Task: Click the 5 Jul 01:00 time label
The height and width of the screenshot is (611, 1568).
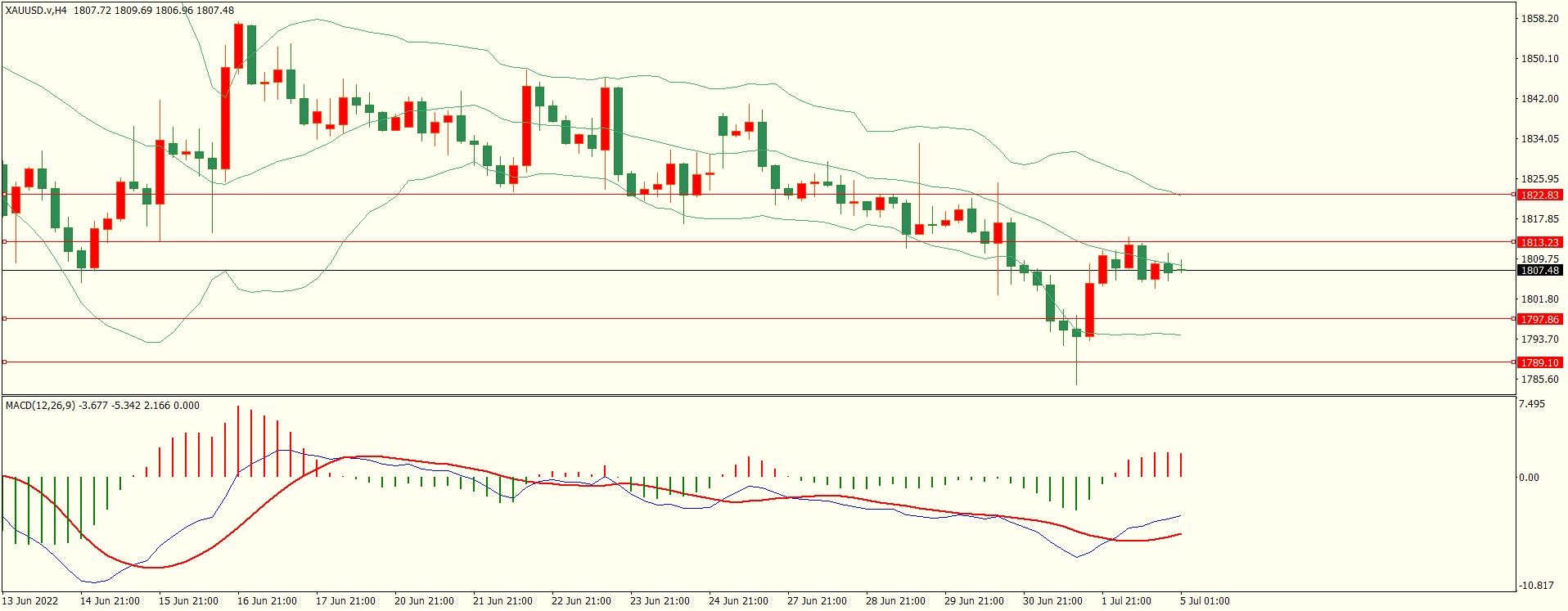Action: [1205, 600]
